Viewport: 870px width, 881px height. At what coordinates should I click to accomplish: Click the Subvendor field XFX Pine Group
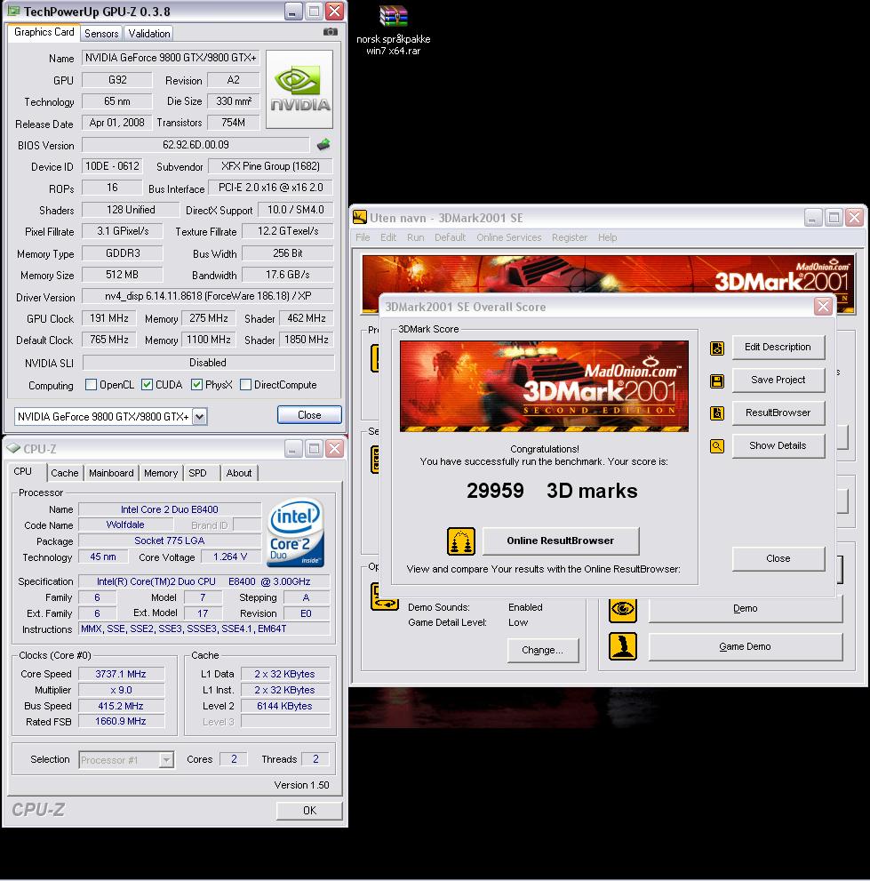[270, 166]
